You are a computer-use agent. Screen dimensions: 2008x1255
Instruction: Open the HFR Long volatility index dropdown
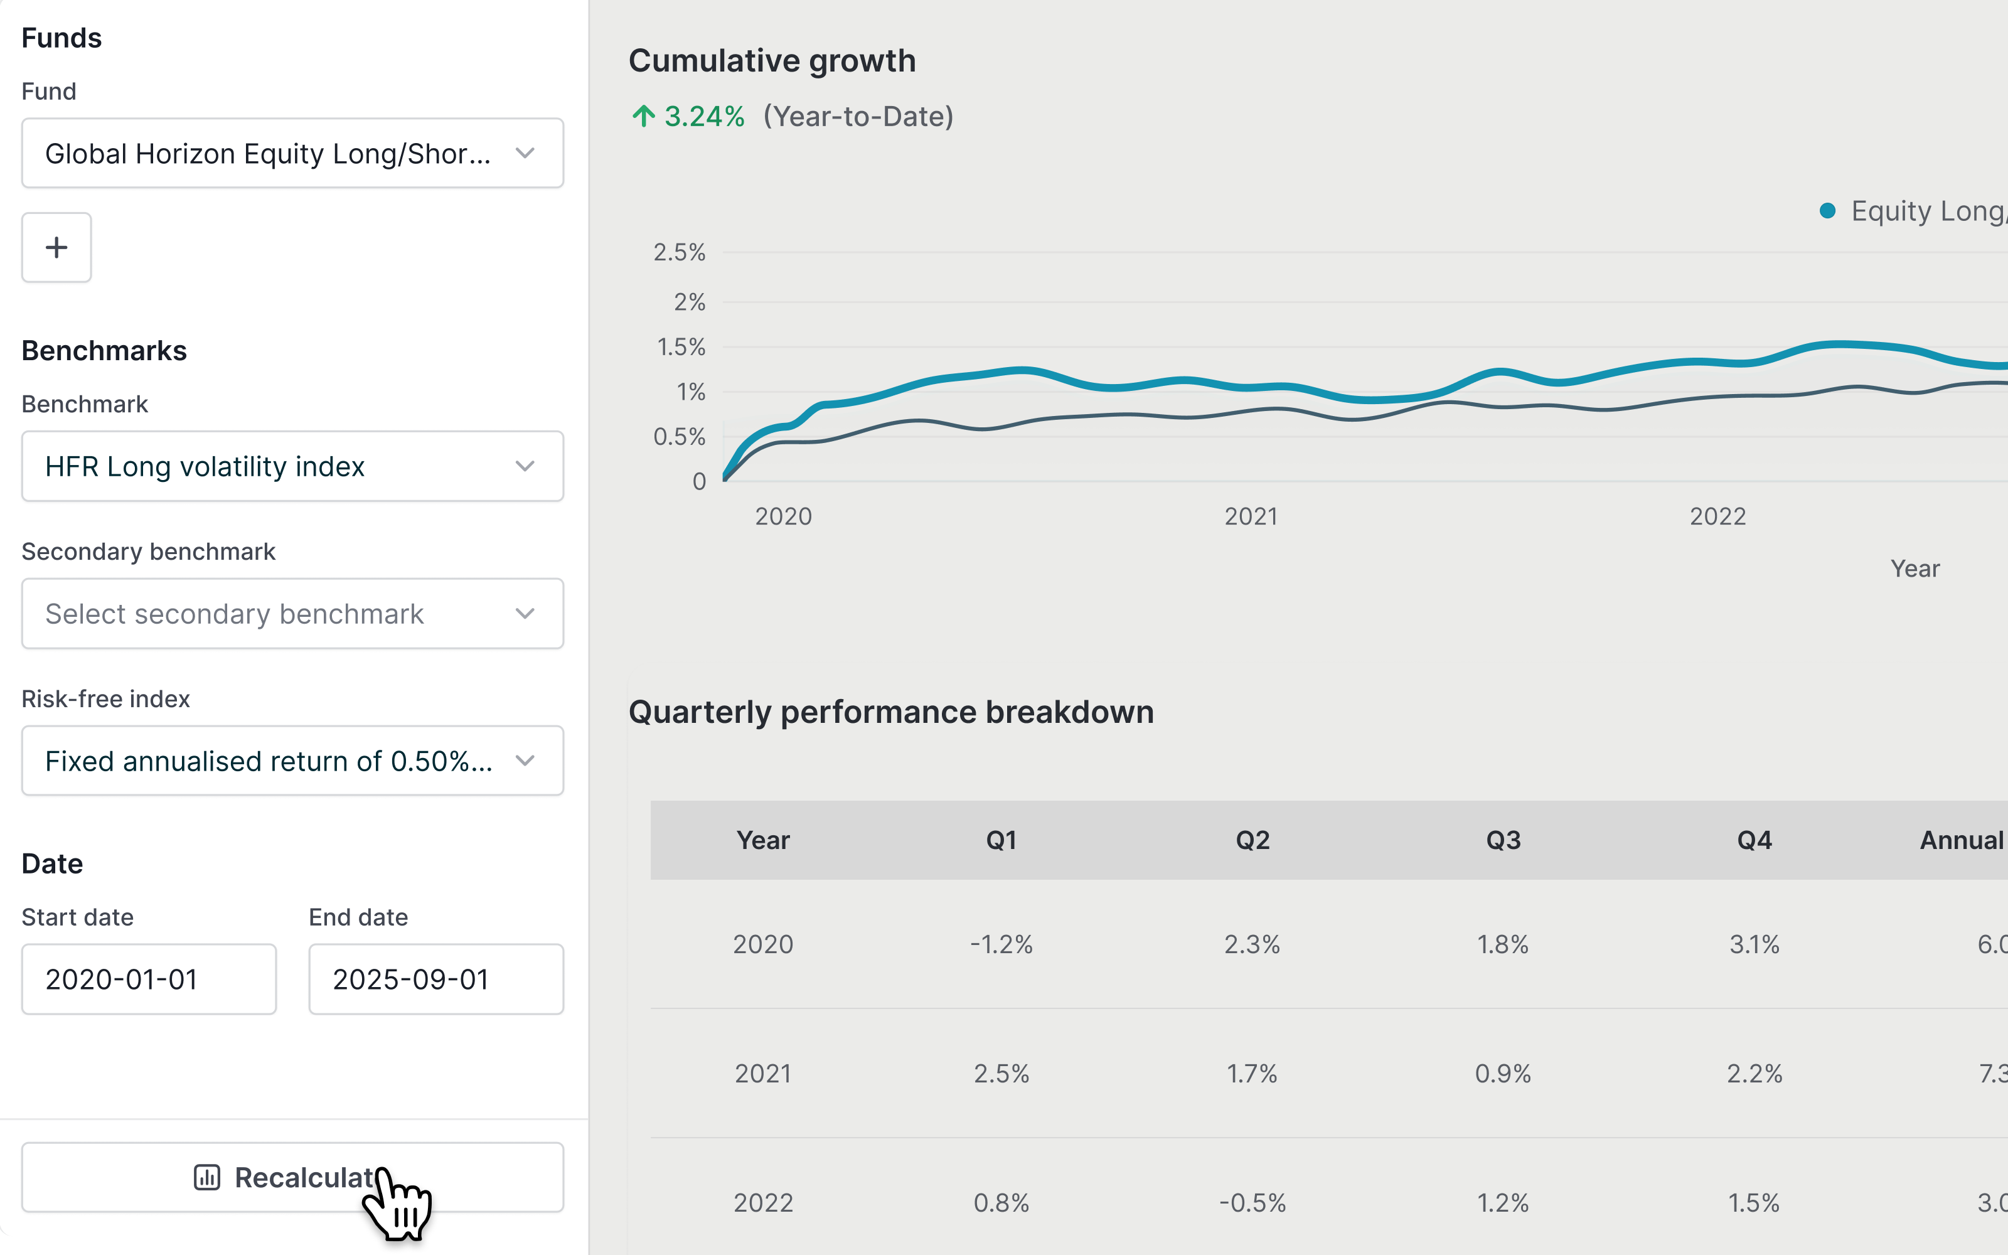292,466
